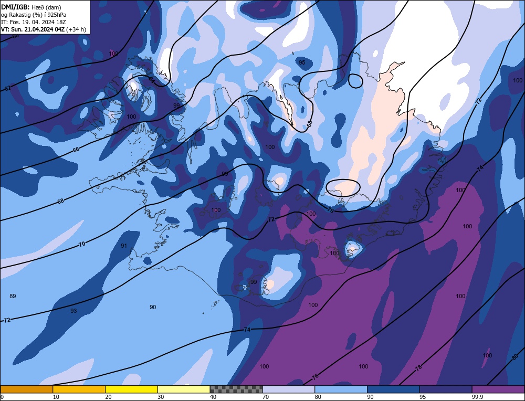Viewport: 525px width, 401px height.
Task: Pick the light blue 80–90 legend swatch
Action: (x=341, y=389)
